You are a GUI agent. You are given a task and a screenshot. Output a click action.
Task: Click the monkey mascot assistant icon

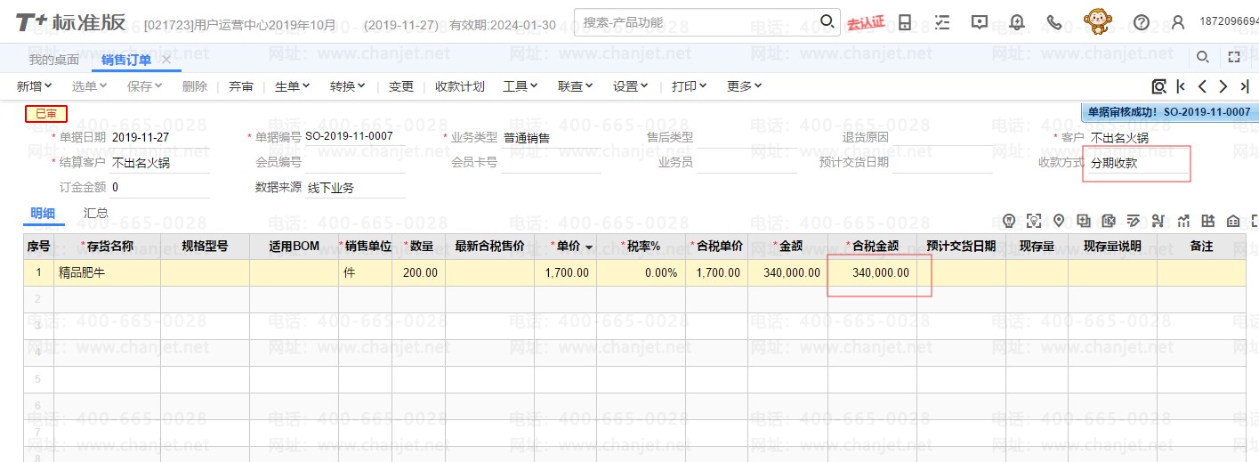1099,21
